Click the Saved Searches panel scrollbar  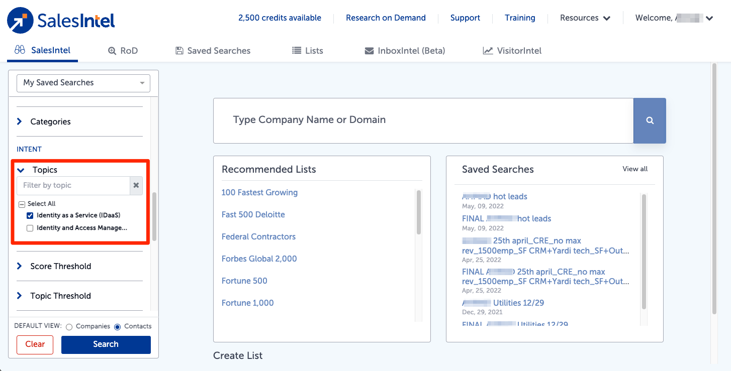click(644, 251)
